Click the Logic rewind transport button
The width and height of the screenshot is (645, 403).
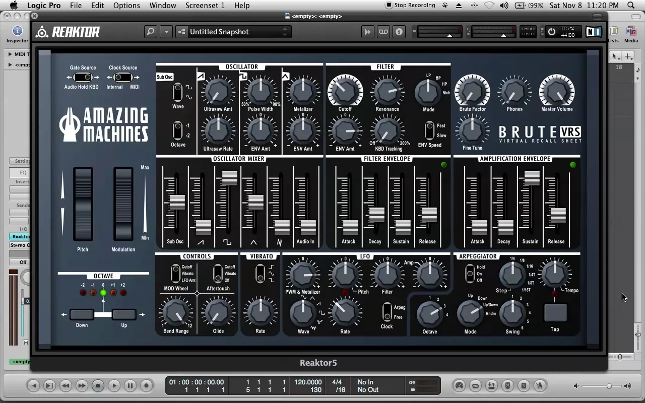pyautogui.click(x=66, y=386)
